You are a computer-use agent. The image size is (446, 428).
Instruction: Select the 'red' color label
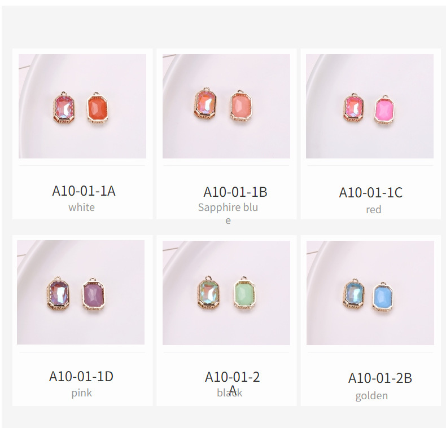(374, 209)
